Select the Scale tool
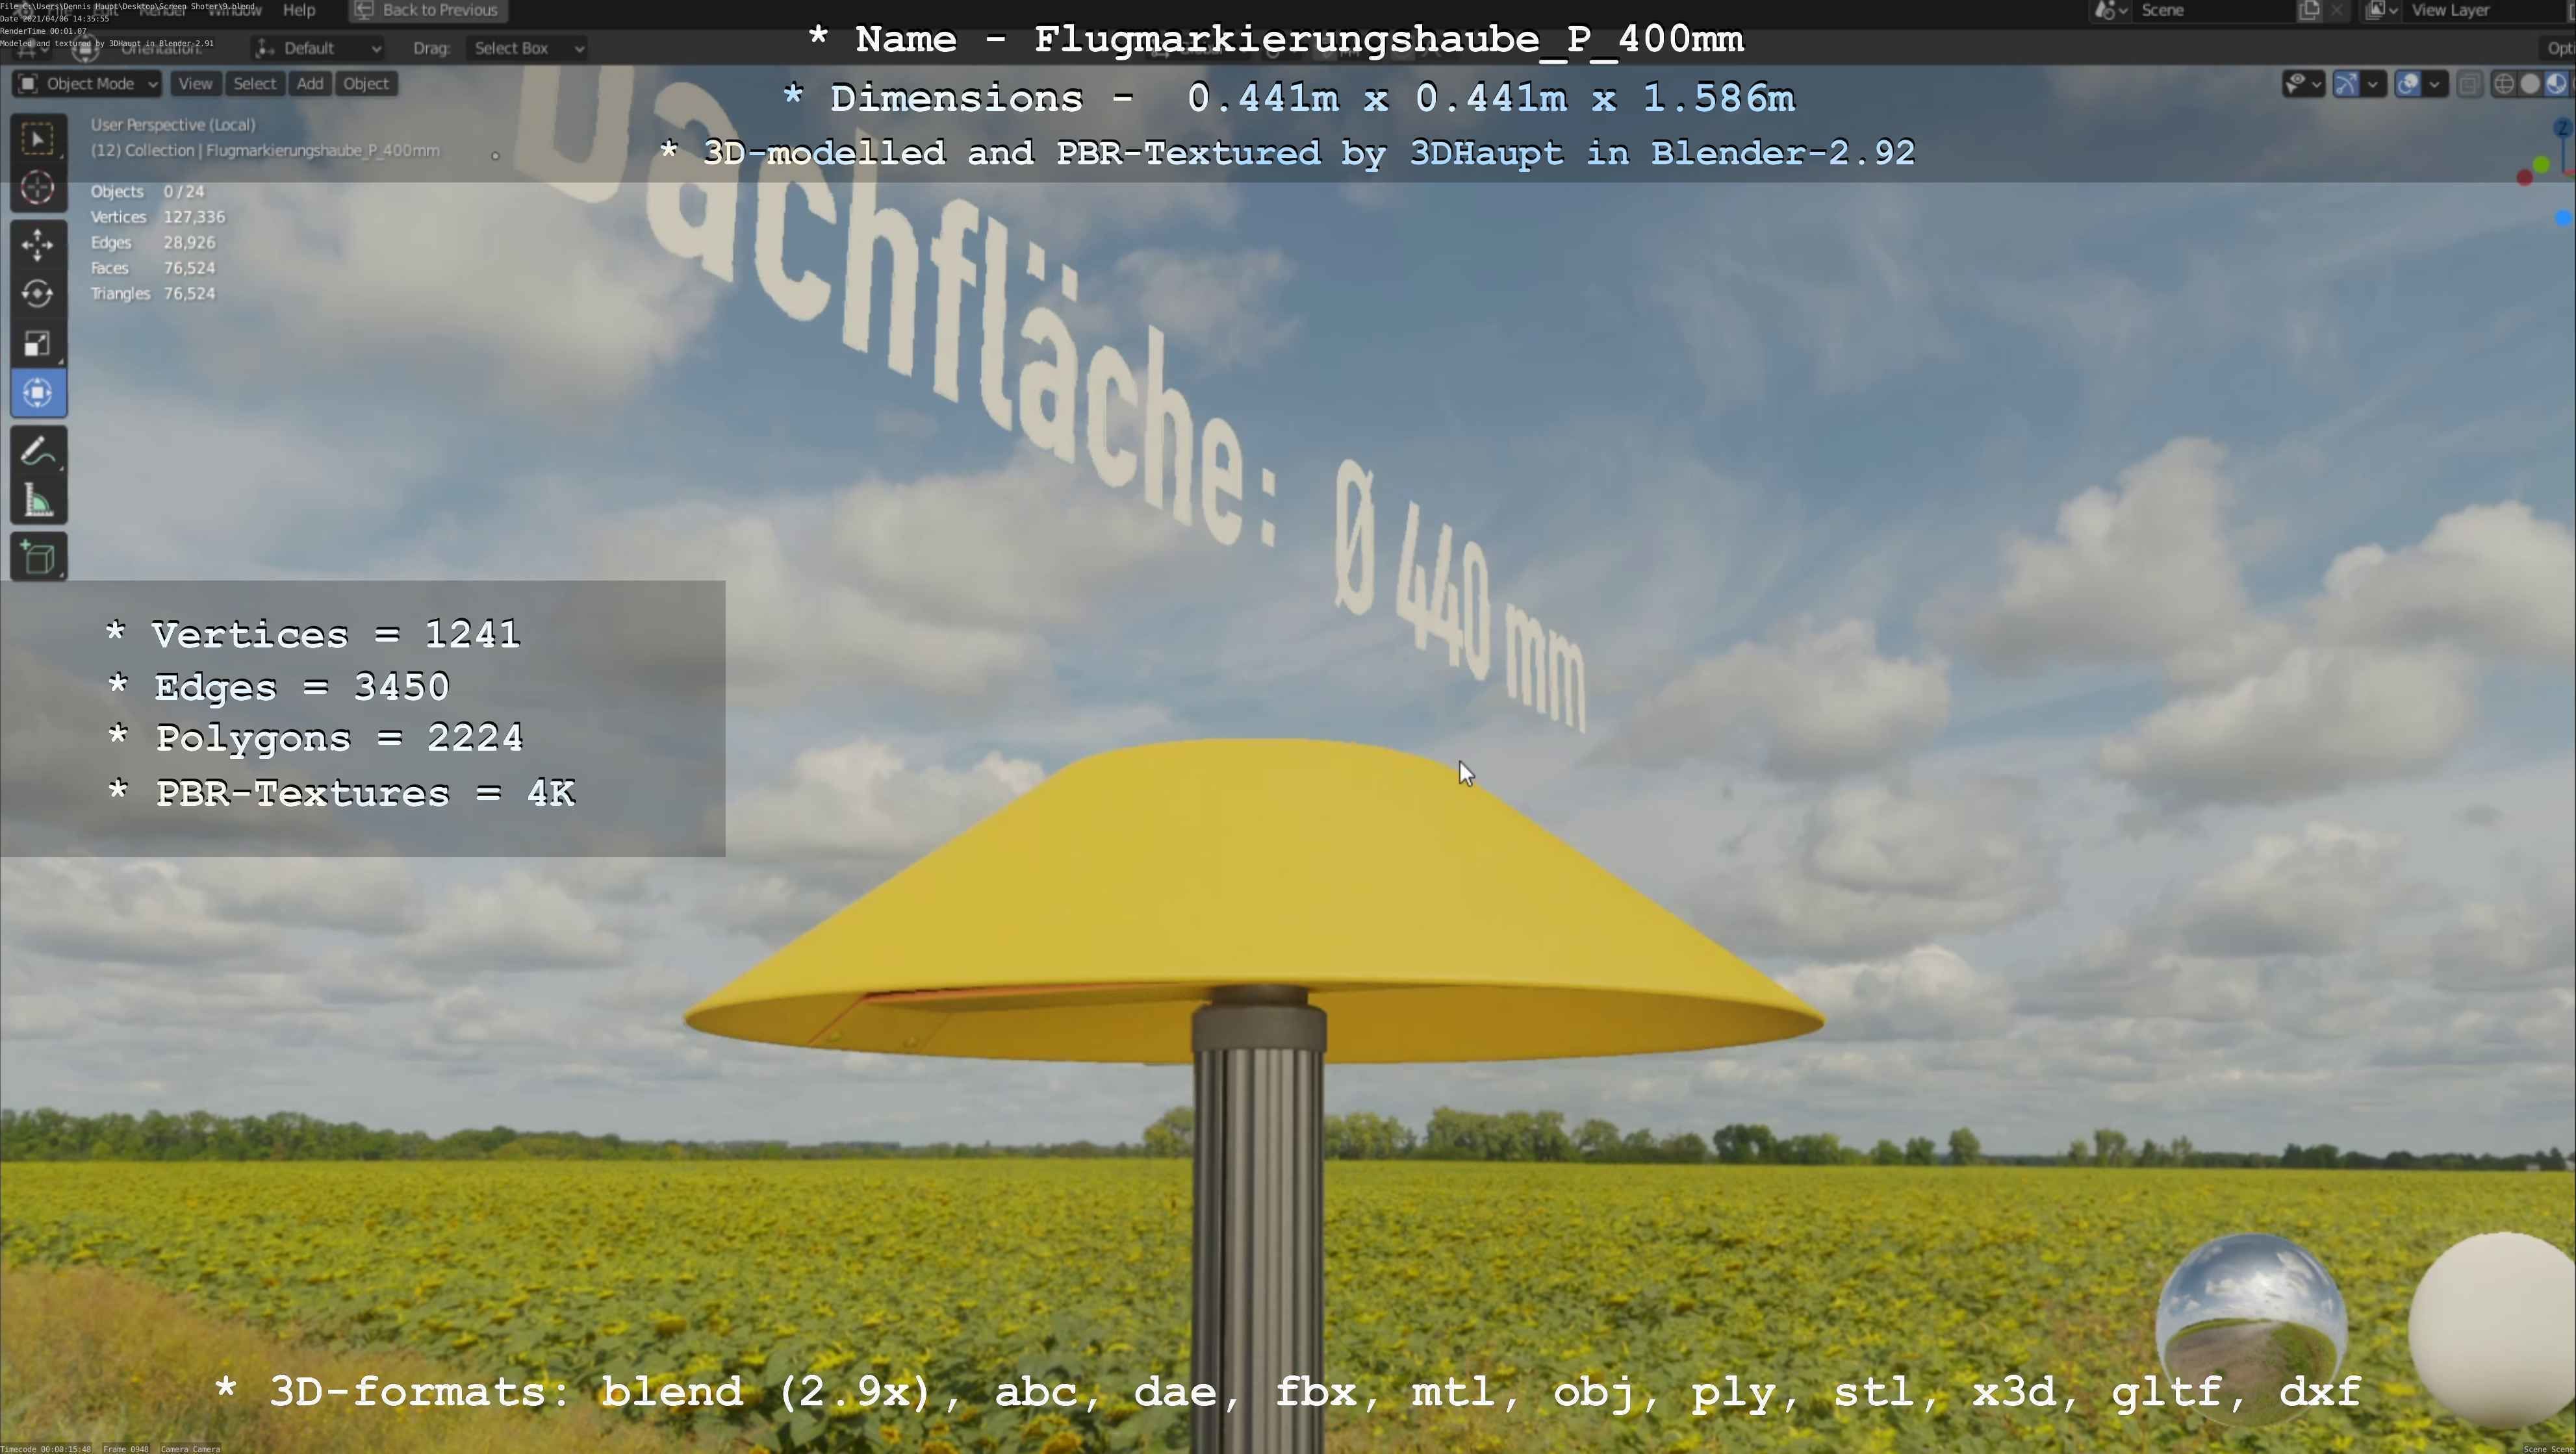This screenshot has height=1454, width=2576. click(x=38, y=344)
